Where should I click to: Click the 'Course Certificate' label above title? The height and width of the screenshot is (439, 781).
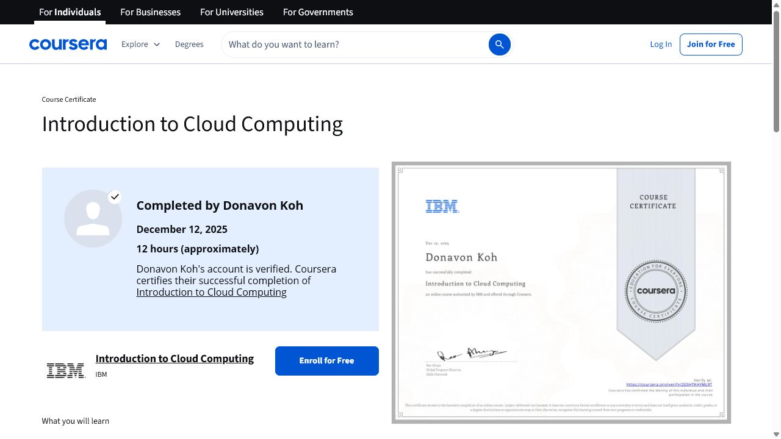click(x=69, y=99)
